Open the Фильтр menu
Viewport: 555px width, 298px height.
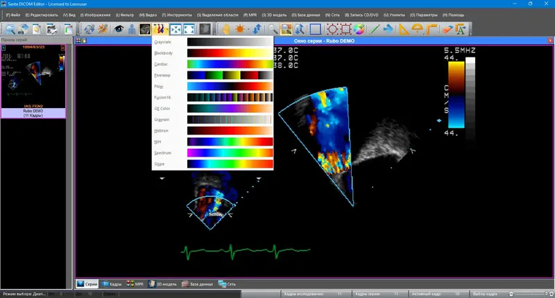coord(125,15)
